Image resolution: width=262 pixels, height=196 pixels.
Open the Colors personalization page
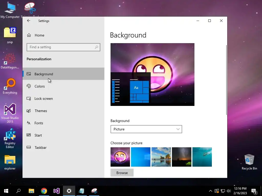(x=63, y=86)
